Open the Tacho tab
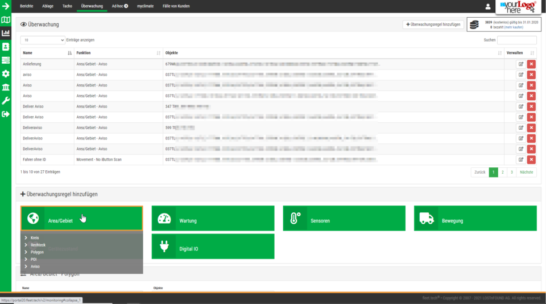546x304 pixels. pos(67,6)
